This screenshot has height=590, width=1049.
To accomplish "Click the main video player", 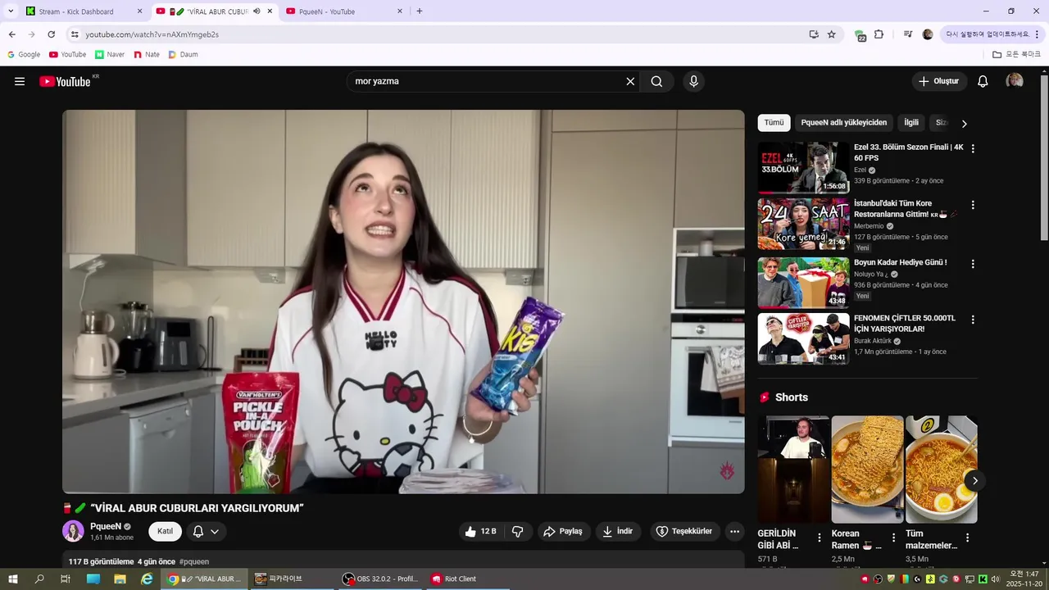I will (x=403, y=302).
